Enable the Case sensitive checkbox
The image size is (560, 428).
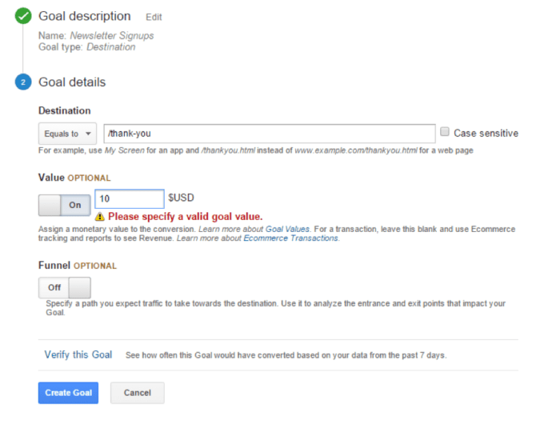(445, 133)
